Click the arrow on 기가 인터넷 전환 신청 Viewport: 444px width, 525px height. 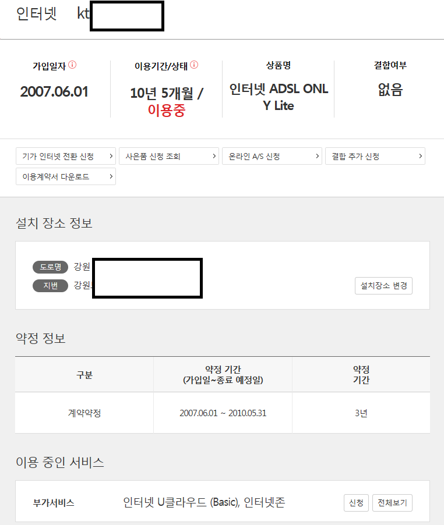tap(110, 156)
